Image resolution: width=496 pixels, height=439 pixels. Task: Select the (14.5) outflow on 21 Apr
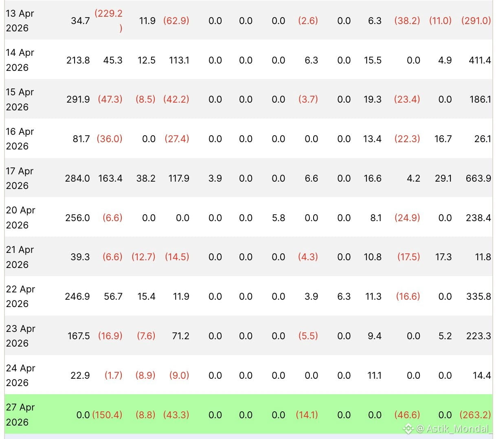[177, 257]
